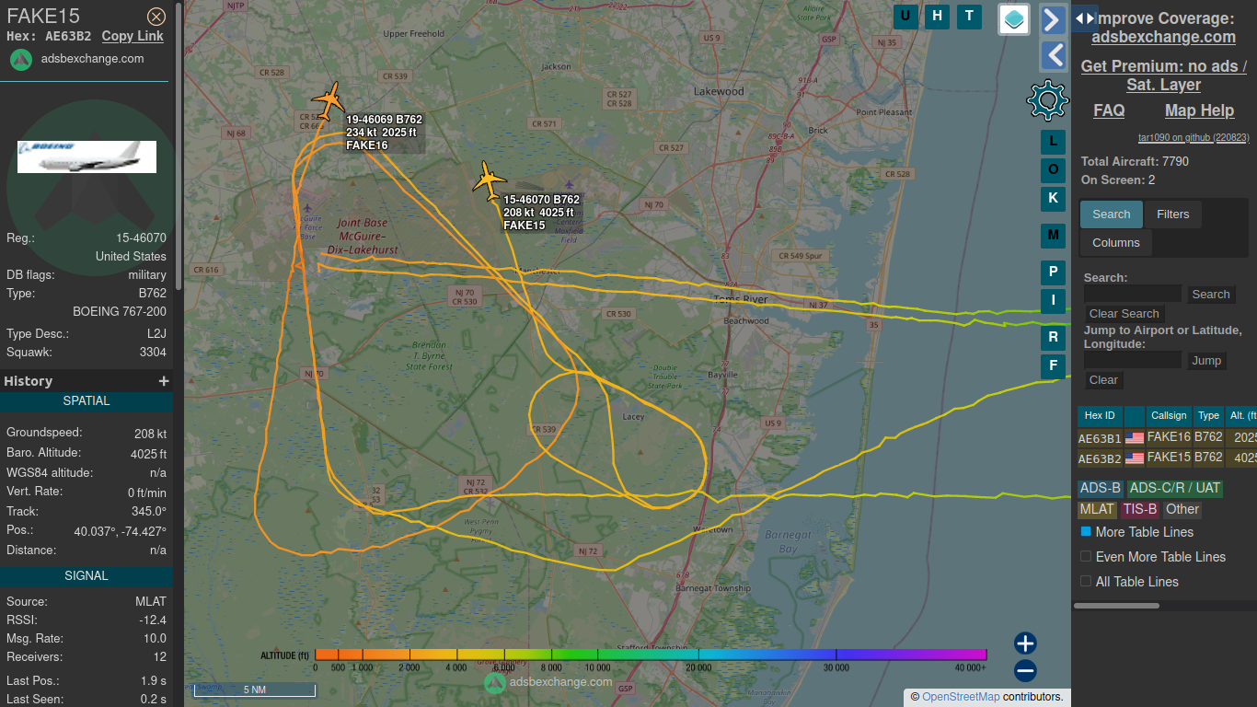The width and height of the screenshot is (1257, 707).
Task: Select the FAKE15 aircraft icon on map
Action: [489, 180]
